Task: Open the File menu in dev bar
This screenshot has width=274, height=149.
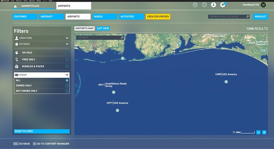Action: [13, 1]
